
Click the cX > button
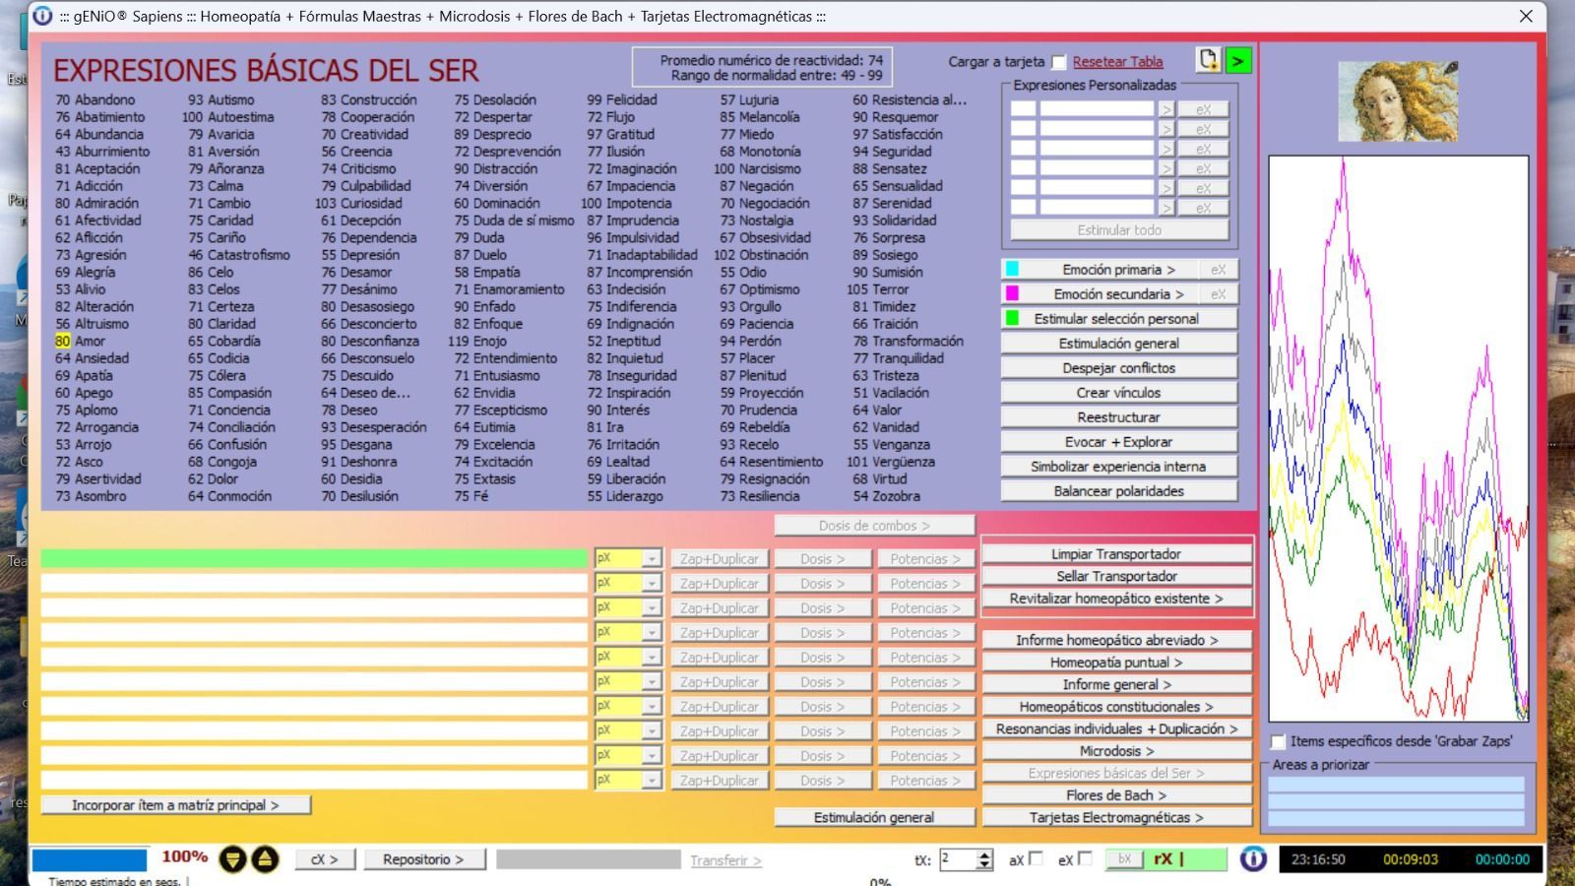click(324, 859)
